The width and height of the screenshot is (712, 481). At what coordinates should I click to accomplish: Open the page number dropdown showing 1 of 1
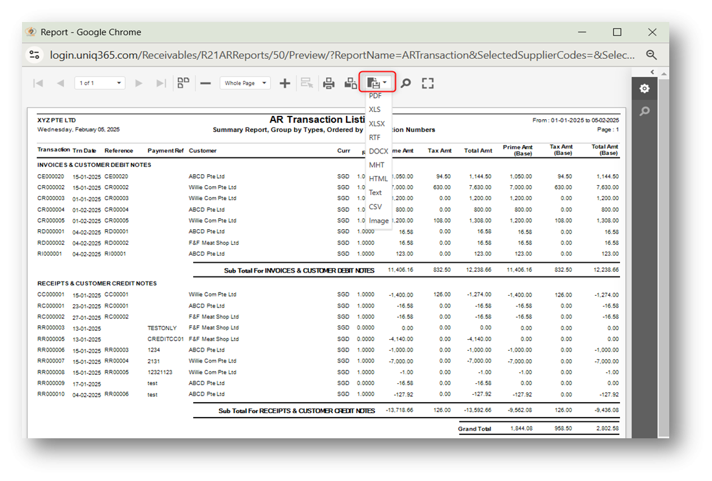[100, 83]
